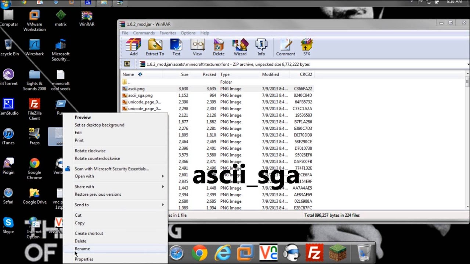Open the Options menu
Viewport: 470px width, 264px height.
tap(188, 33)
